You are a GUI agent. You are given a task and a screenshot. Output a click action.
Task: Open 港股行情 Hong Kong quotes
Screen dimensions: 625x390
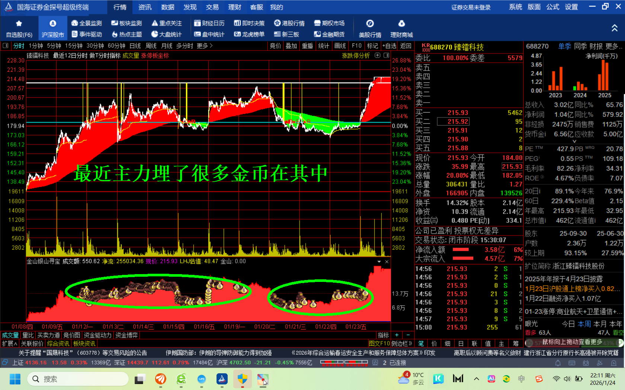pyautogui.click(x=289, y=23)
